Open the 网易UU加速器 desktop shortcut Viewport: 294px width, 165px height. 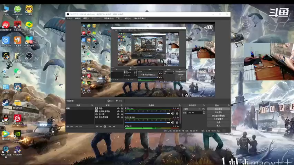(6, 151)
